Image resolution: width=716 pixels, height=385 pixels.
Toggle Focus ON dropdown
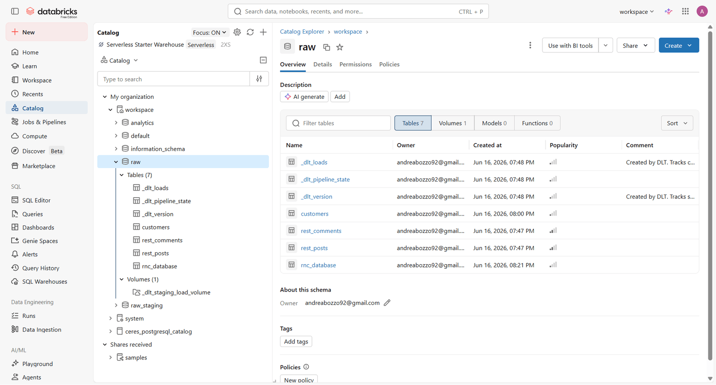click(x=209, y=33)
